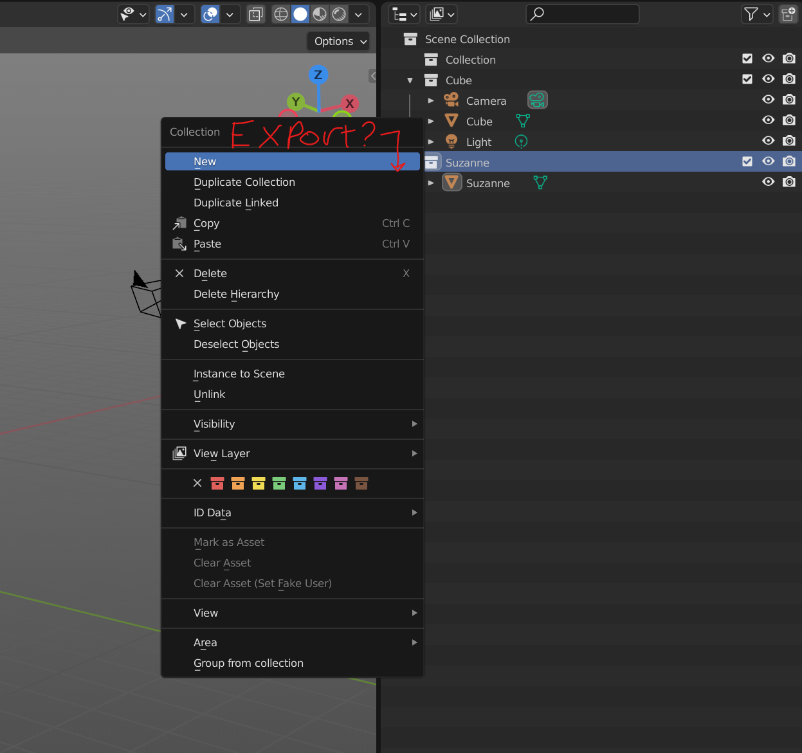The width and height of the screenshot is (802, 753).
Task: Hide Suzanne object with eye icon
Action: click(769, 182)
